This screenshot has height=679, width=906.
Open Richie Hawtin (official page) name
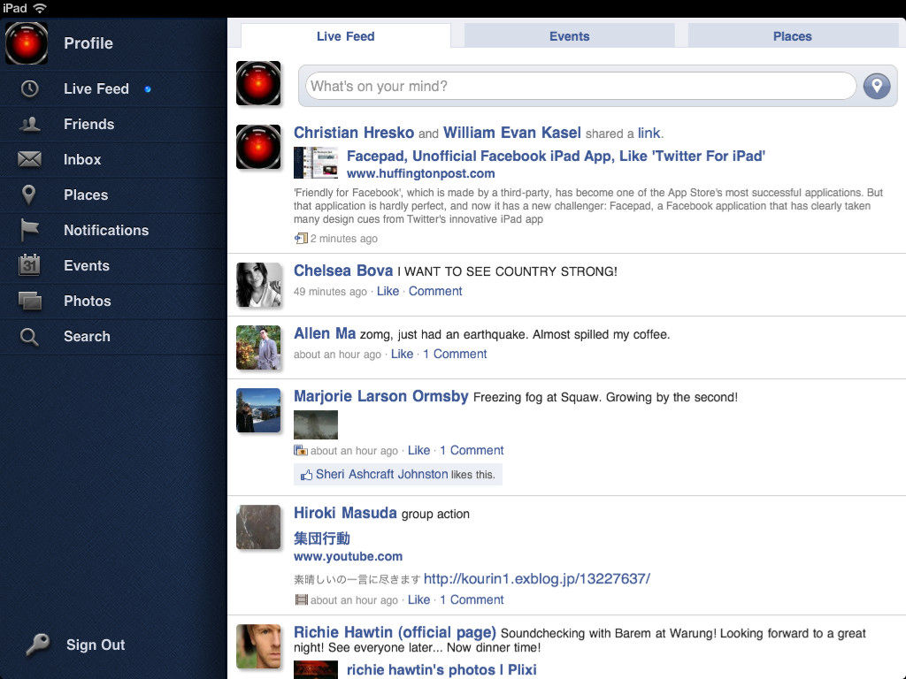point(395,632)
